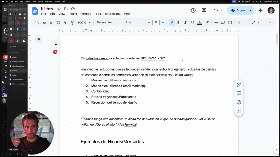Screen dimensions: 280x157
Task: Add a comment from the toolbar
Action: [223, 22]
